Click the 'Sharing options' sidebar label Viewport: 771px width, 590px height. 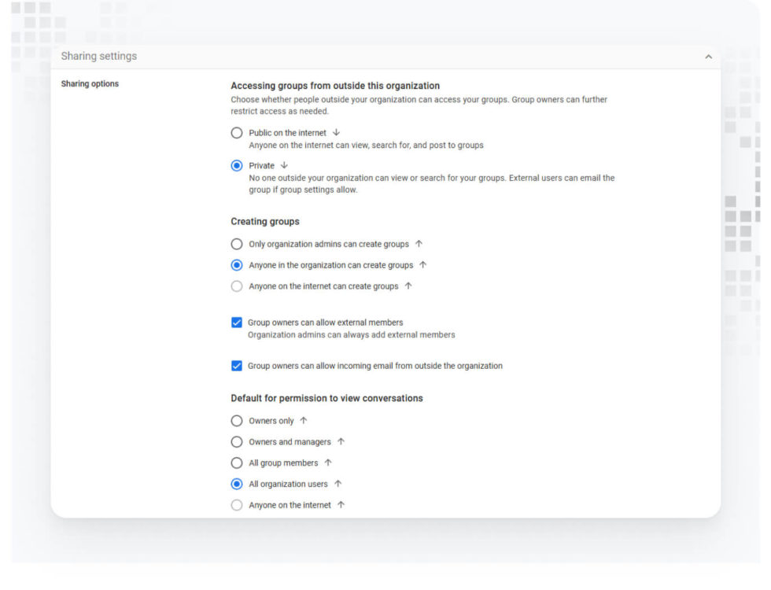90,83
